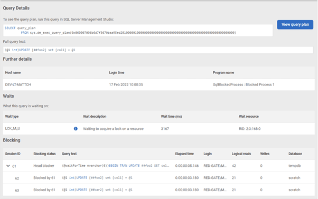The image size is (318, 199).
Task: Open the View query plan button
Action: pyautogui.click(x=295, y=24)
